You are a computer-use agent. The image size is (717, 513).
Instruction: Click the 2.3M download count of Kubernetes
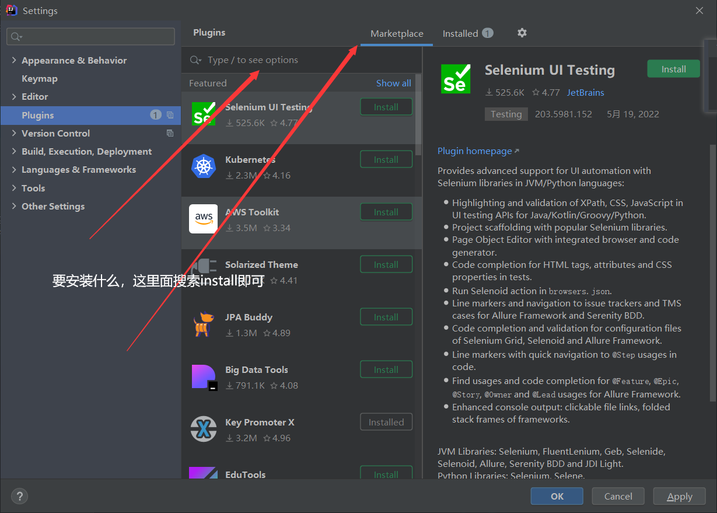(x=242, y=175)
